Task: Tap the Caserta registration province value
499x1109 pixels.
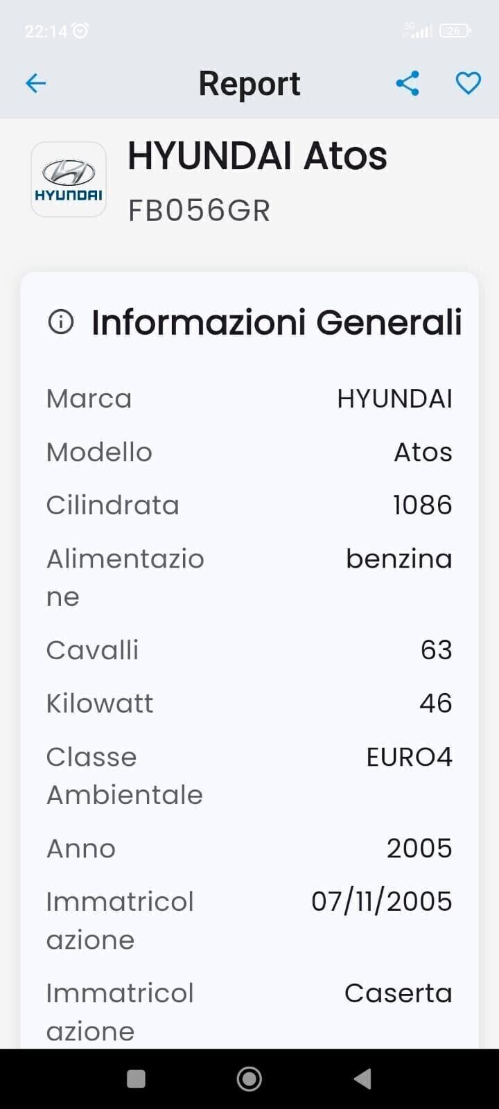Action: click(398, 993)
